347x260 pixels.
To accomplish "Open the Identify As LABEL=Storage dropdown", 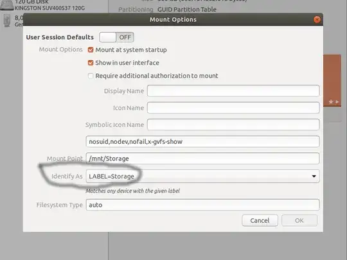I will click(x=202, y=176).
